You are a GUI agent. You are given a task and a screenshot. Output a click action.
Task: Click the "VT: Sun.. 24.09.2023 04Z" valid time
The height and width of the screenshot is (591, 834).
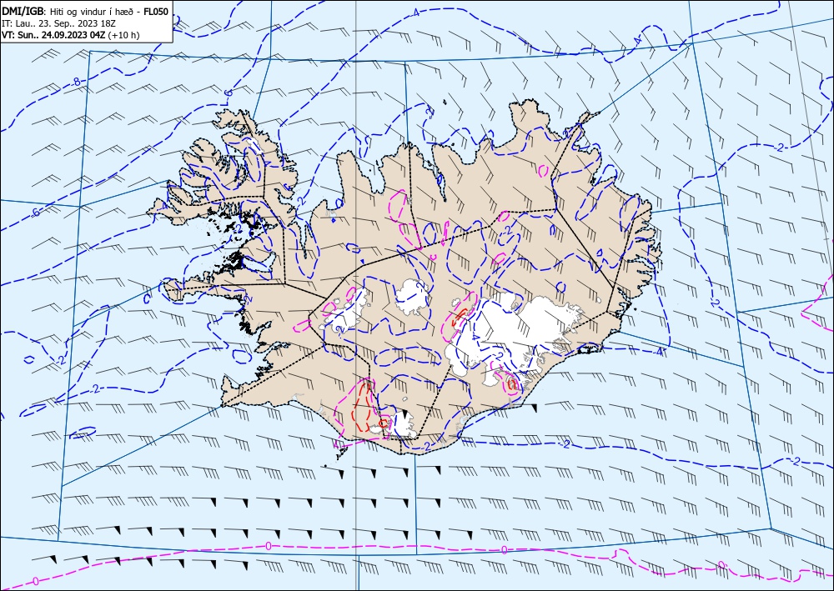click(53, 35)
